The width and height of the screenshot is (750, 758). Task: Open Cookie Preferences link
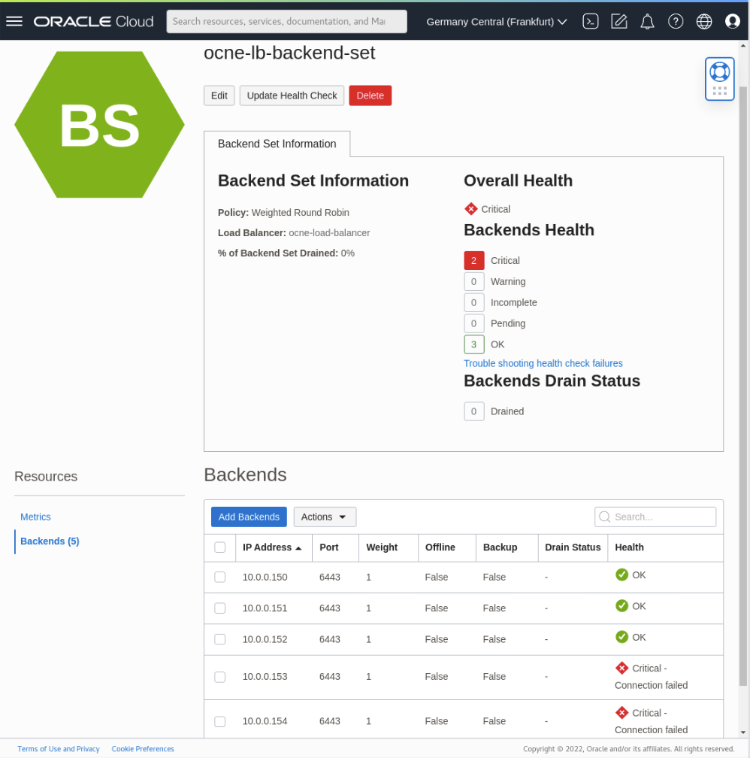(143, 749)
